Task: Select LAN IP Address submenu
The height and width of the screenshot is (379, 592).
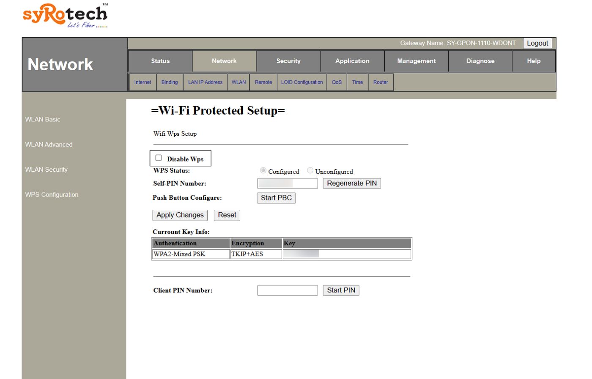Action: [205, 82]
